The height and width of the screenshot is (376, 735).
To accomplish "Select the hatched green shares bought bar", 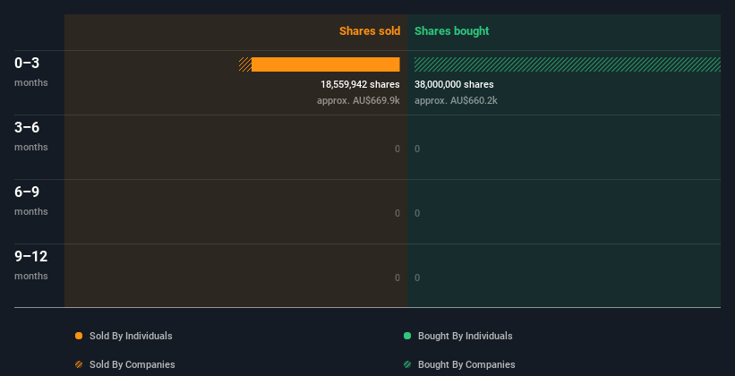I will (x=568, y=64).
